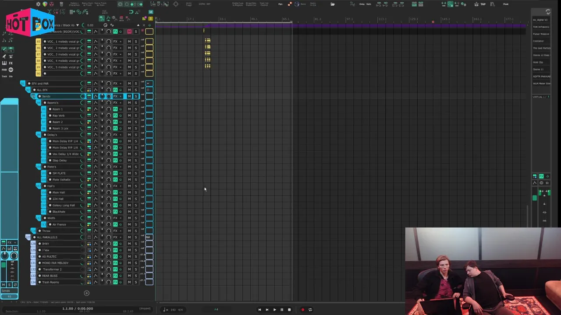Screen dimensions: 561x315
Task: Click the red marker on the timeline ruler
Action: pyautogui.click(x=433, y=22)
